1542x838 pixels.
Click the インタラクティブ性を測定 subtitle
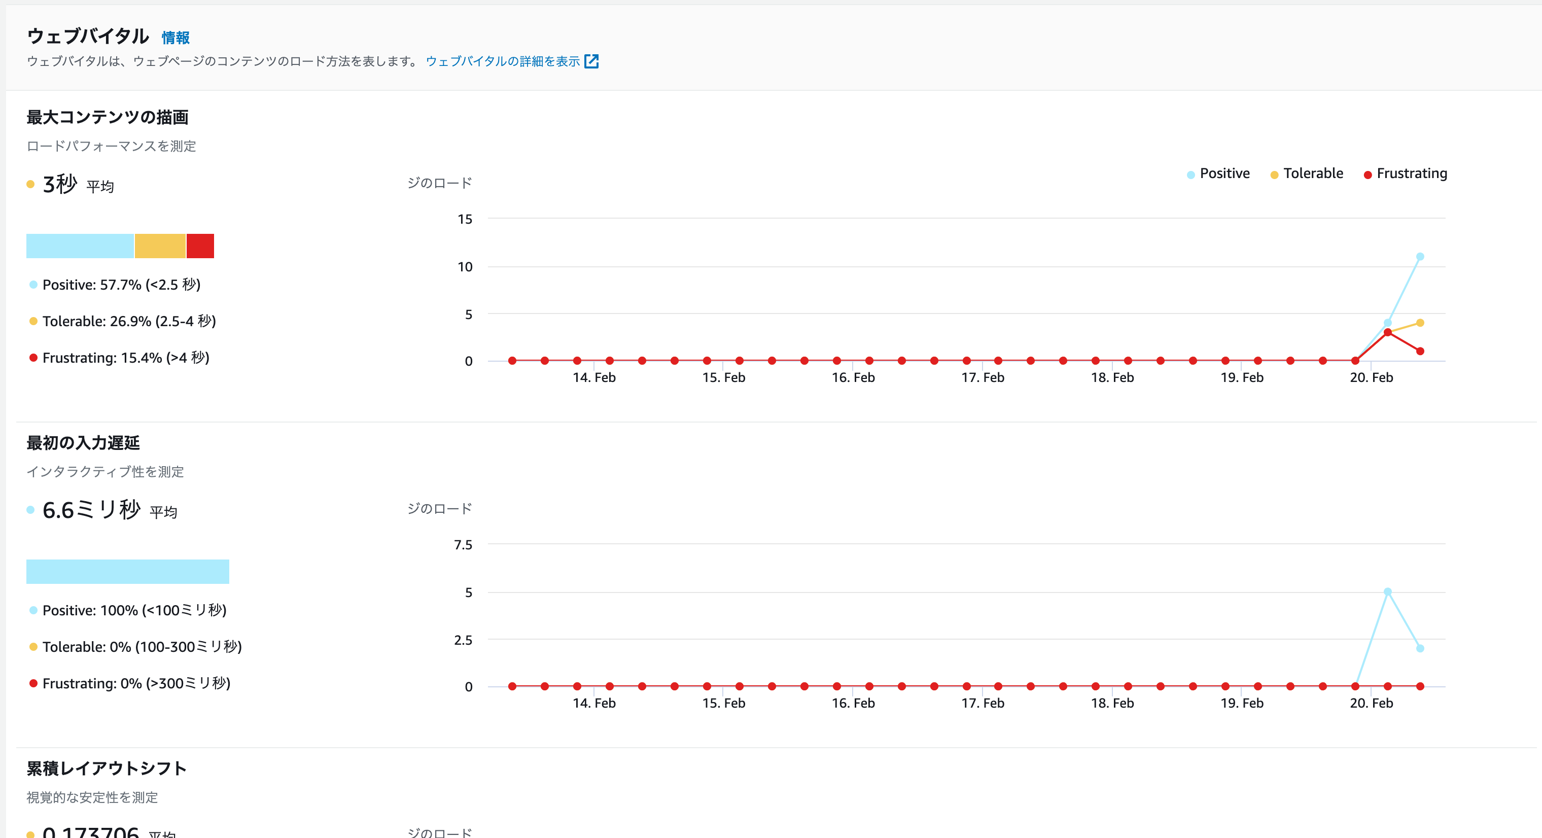click(106, 472)
